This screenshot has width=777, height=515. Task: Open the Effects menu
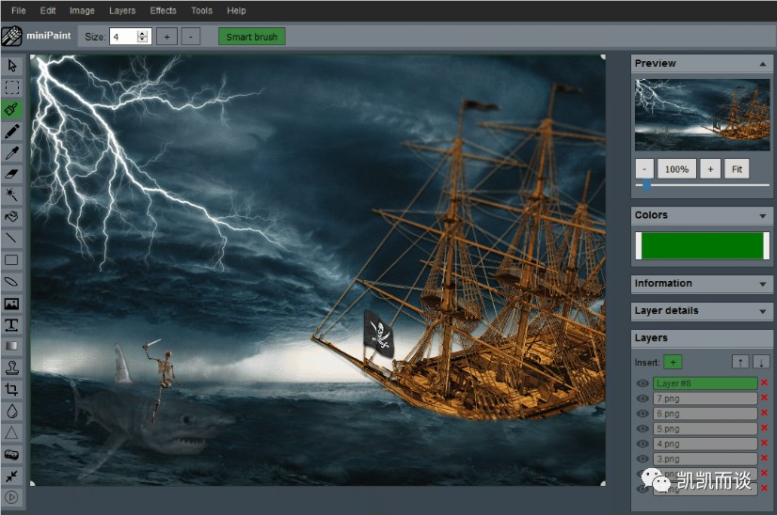click(163, 10)
